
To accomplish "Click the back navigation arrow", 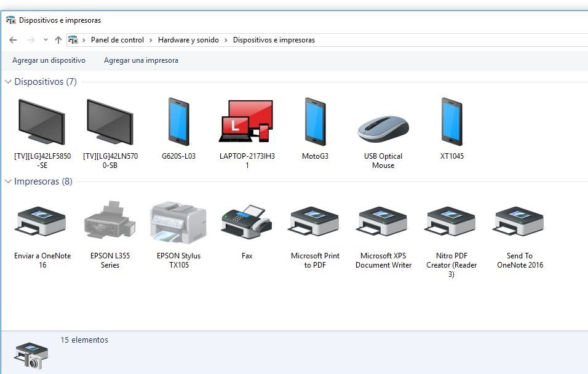I will (13, 40).
